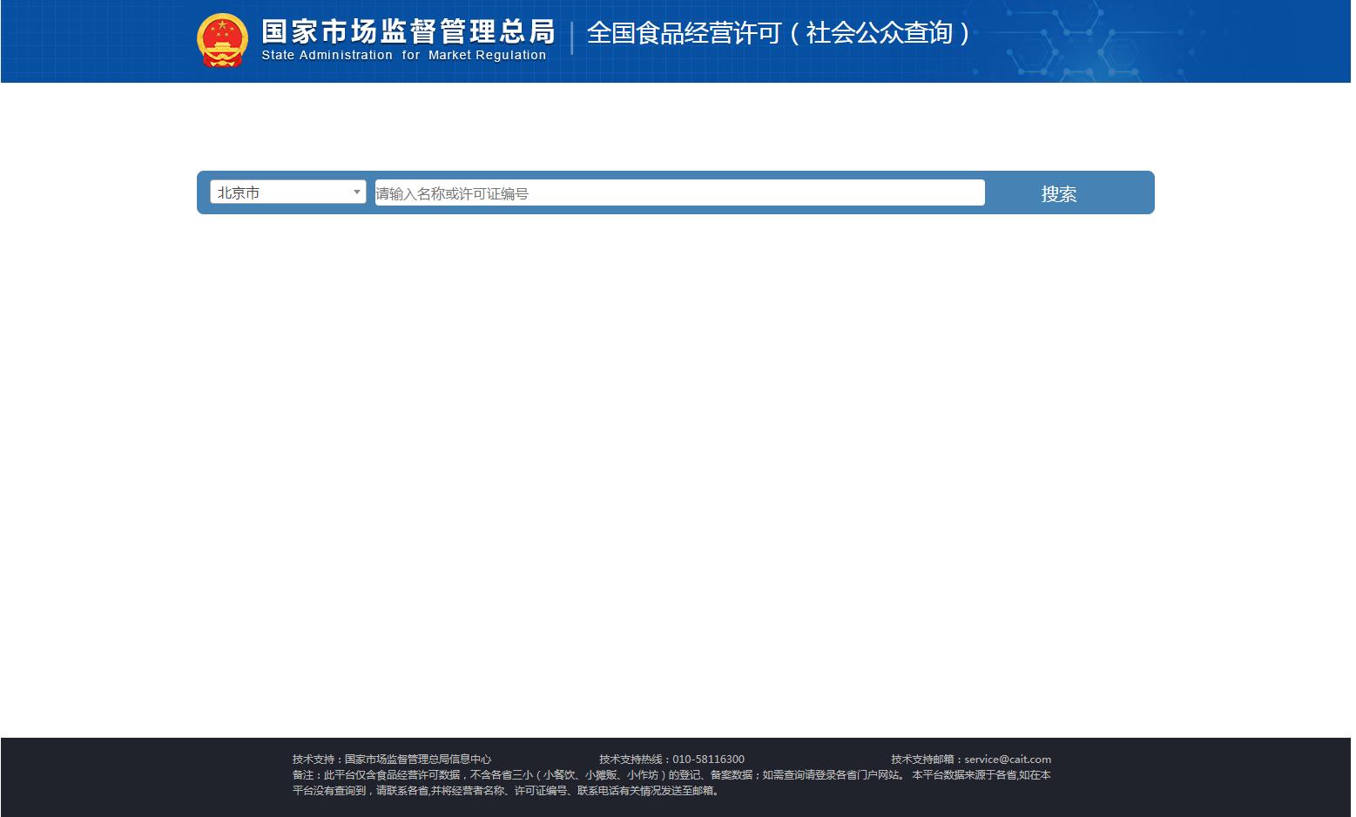
Task: Click the 技术支持邮箱 email label
Action: [926, 759]
